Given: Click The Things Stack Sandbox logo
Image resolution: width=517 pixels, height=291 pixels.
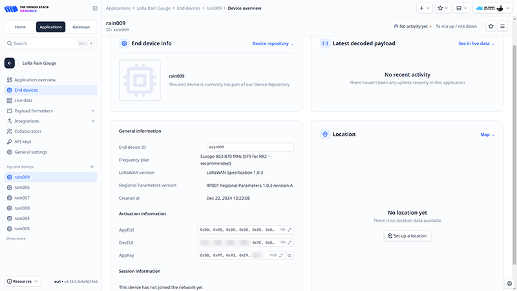Looking at the screenshot, I should [x=26, y=8].
